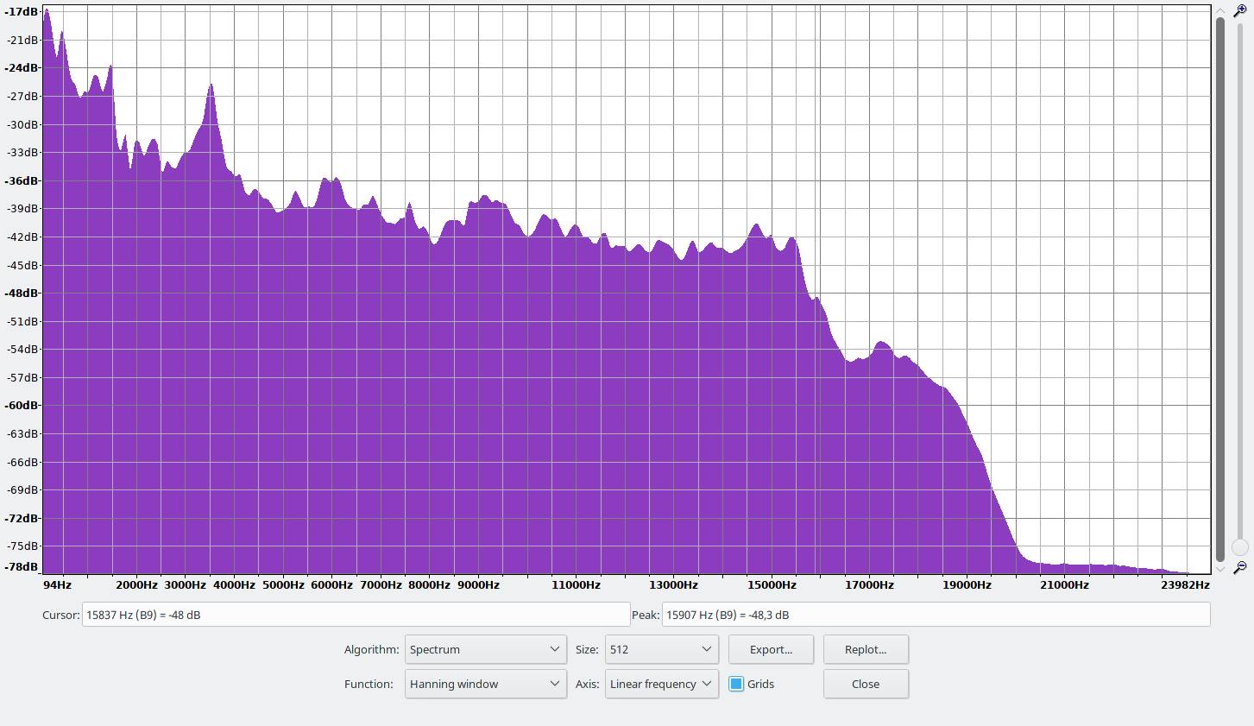Click the -48dB label on vertical axis
Viewport: 1254px width, 726px height.
click(x=22, y=293)
